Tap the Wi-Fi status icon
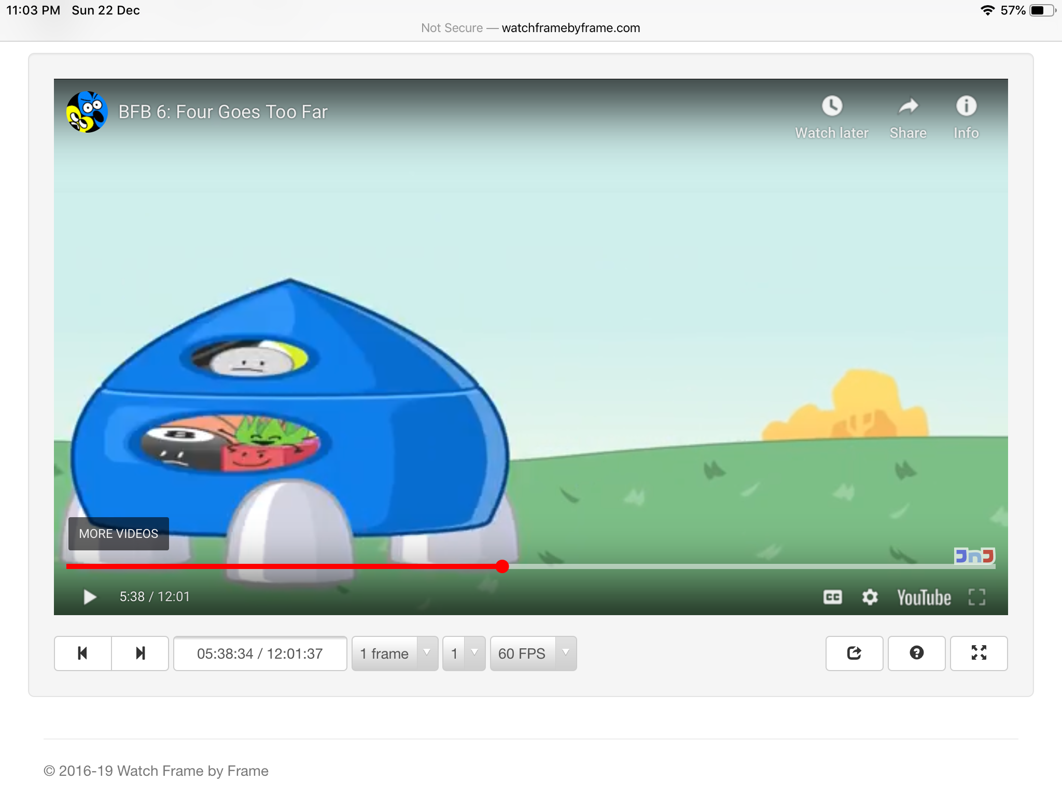Image resolution: width=1062 pixels, height=796 pixels. tap(987, 10)
